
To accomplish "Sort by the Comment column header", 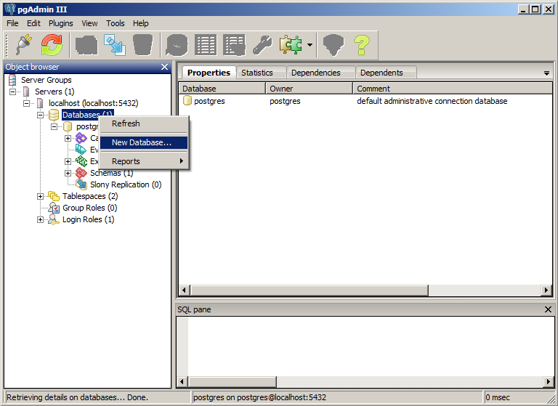I will pos(453,89).
